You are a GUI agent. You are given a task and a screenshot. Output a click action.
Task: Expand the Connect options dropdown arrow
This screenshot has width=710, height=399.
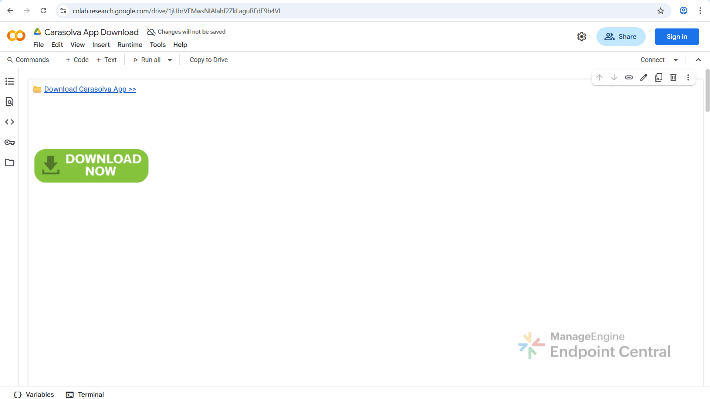click(676, 60)
